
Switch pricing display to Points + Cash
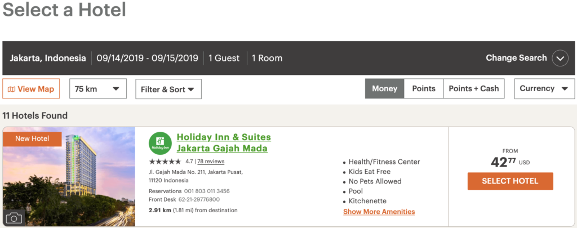pos(473,88)
